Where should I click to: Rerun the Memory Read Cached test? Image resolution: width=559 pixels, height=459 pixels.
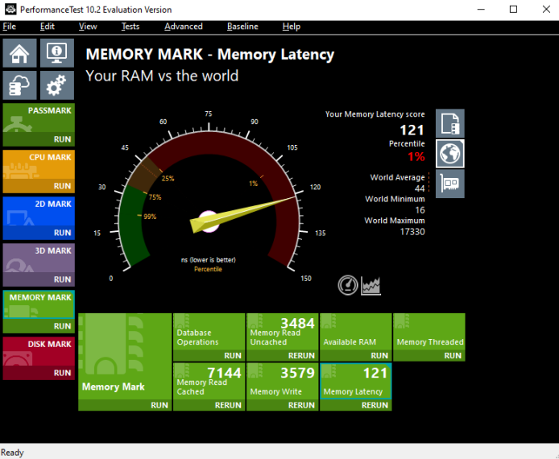point(209,405)
